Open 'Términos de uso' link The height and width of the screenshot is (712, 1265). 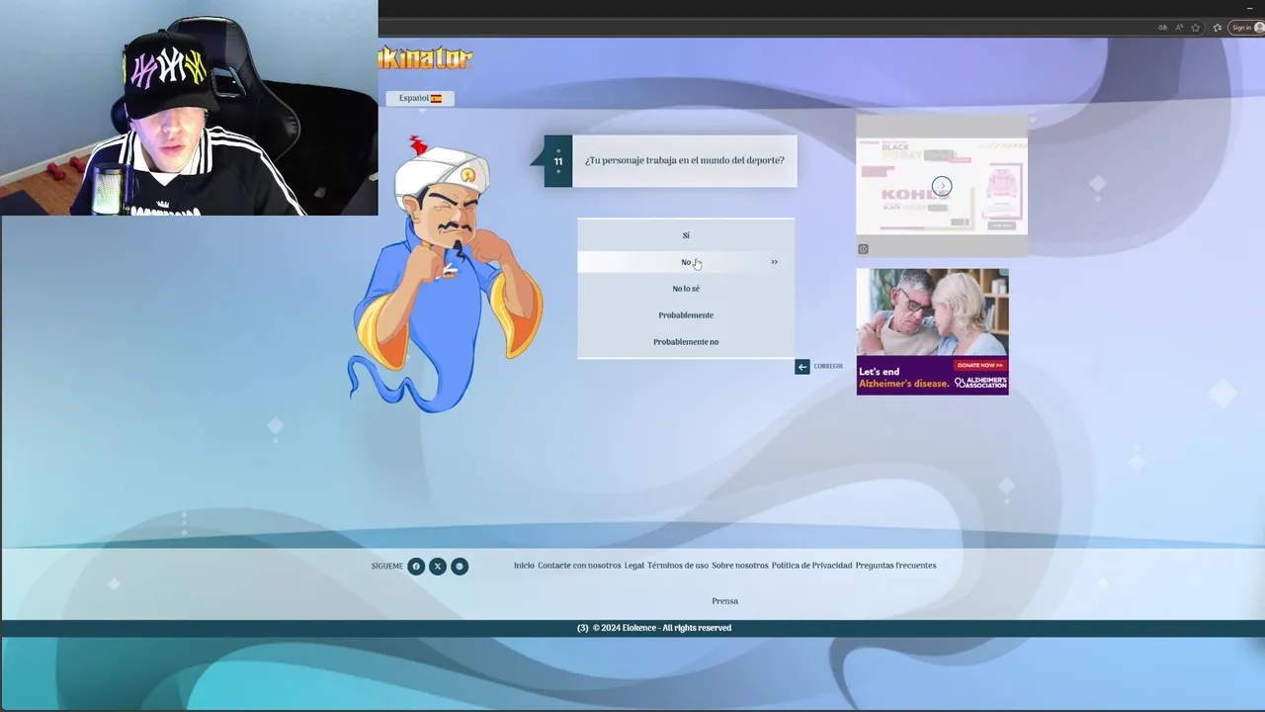click(x=678, y=566)
